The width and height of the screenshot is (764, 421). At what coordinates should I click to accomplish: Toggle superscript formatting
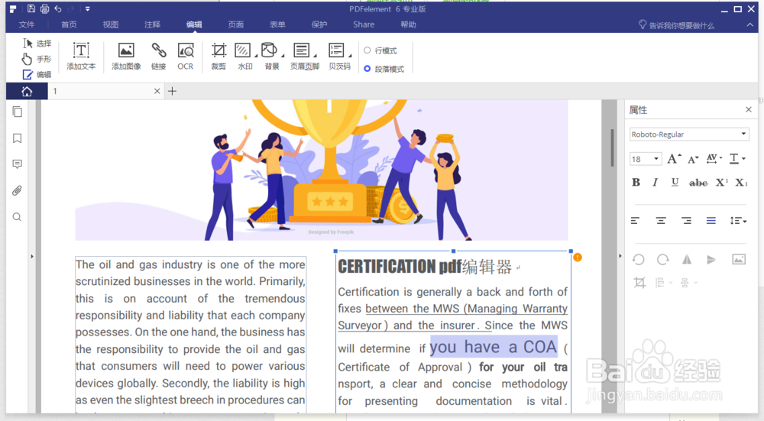pos(722,183)
